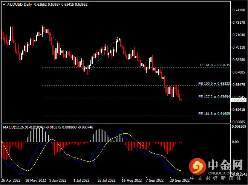Click the triangle arrow beside AUDUSD,Daily
Screen dimensions: 248x185
click(4, 5)
